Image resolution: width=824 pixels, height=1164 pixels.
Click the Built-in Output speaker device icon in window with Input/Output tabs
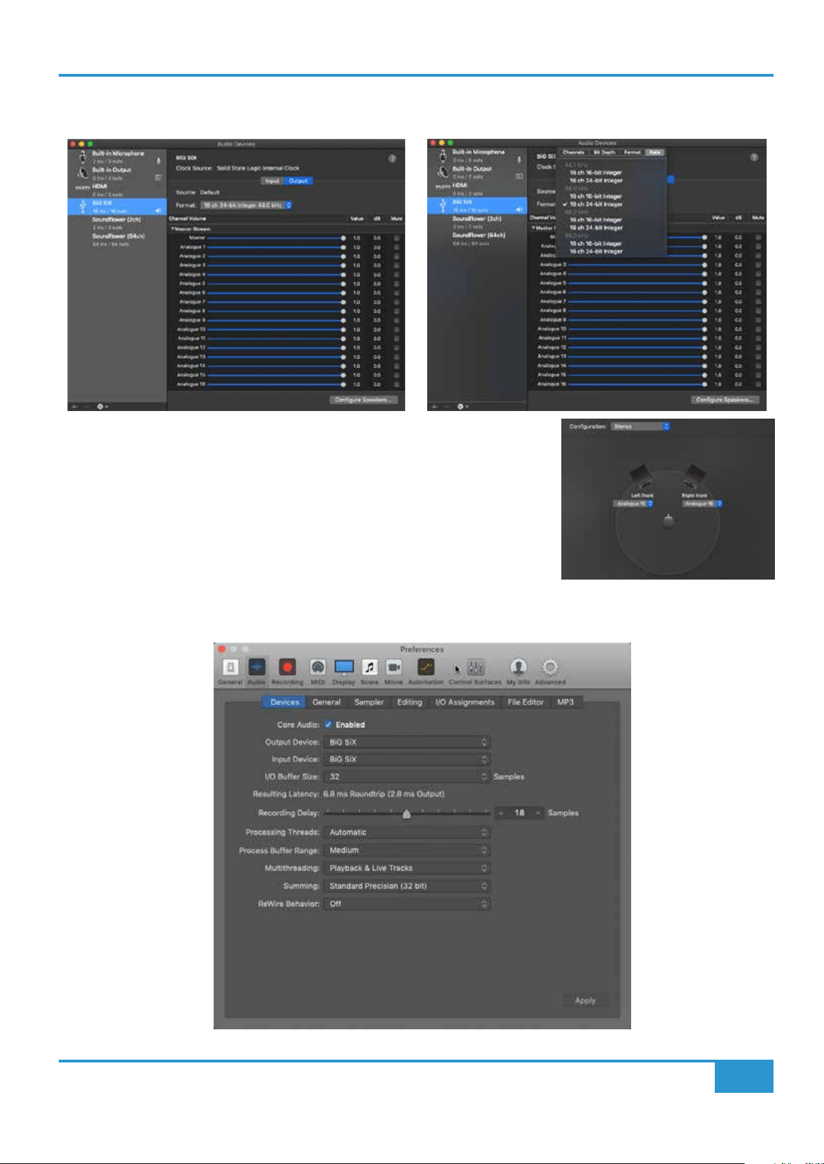(83, 173)
